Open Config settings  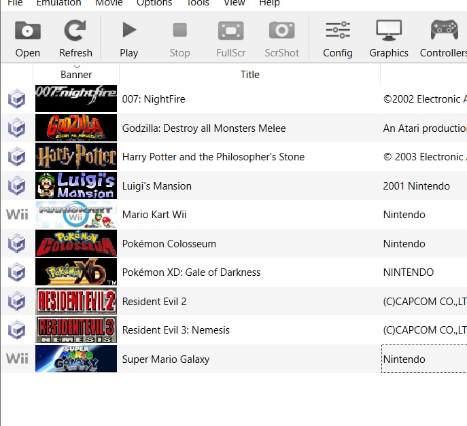(x=338, y=39)
